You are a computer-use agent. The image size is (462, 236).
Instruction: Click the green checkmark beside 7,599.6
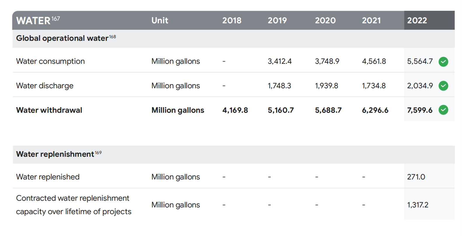[443, 110]
